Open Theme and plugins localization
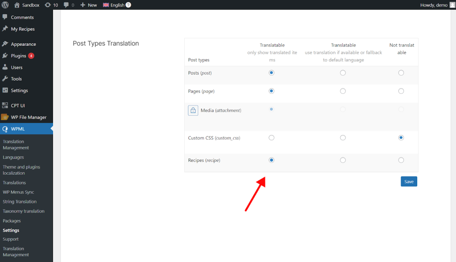 point(21,170)
